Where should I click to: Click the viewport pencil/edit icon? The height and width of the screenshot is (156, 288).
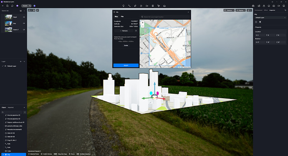click(38, 10)
